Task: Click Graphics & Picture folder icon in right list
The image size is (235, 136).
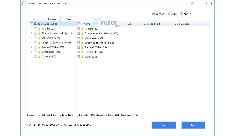Action: [82, 42]
